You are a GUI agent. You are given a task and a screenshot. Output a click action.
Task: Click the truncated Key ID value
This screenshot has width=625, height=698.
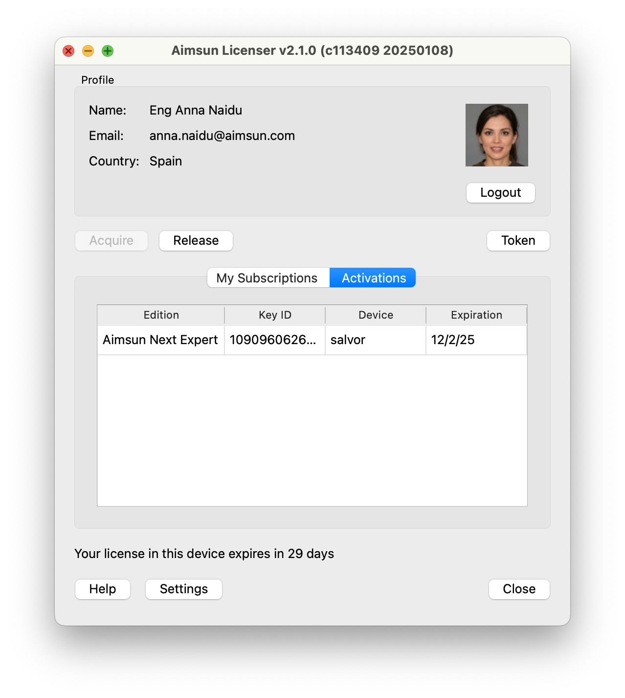[x=274, y=340]
